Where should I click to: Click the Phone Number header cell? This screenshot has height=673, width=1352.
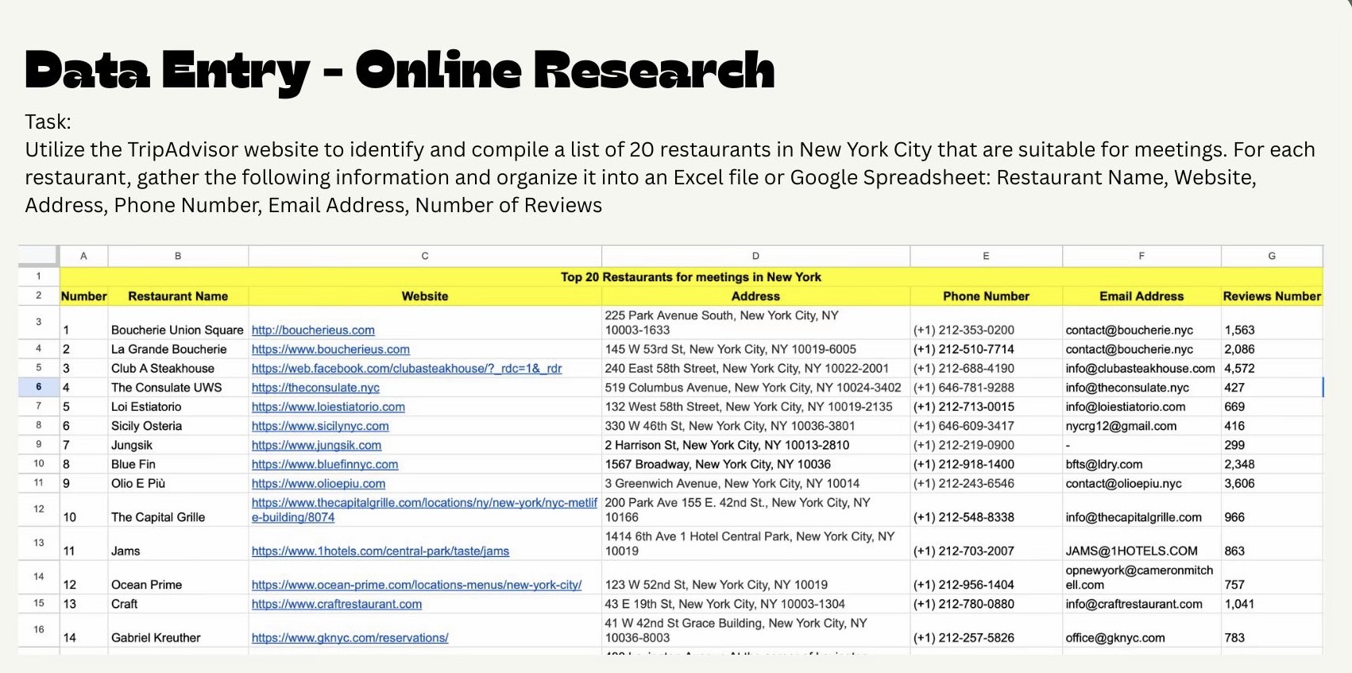[986, 296]
